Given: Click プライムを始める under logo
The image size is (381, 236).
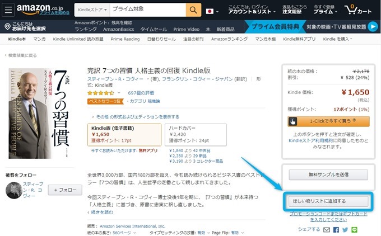Looking at the screenshot, I should pyautogui.click(x=54, y=13).
